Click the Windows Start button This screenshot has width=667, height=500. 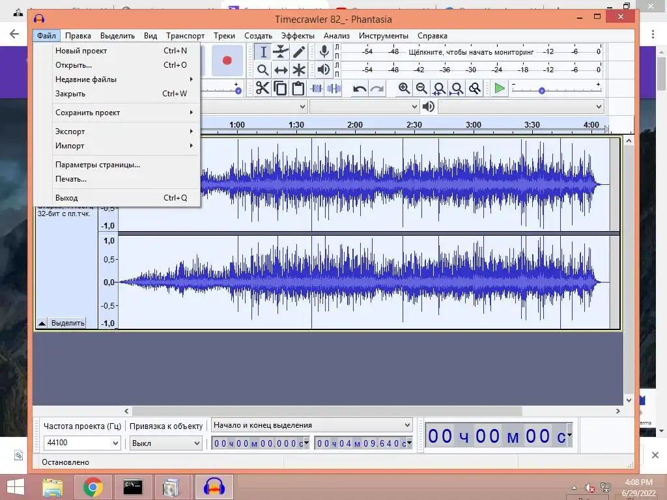[x=16, y=487]
